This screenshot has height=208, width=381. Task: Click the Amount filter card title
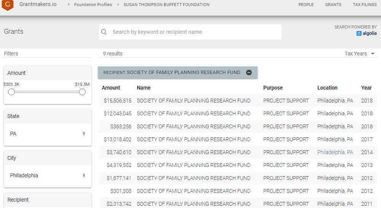point(16,73)
